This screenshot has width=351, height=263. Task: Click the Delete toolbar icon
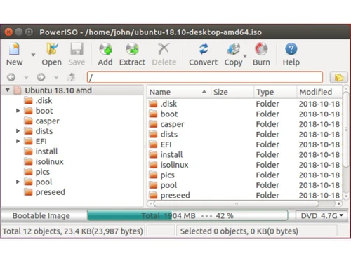(x=164, y=49)
